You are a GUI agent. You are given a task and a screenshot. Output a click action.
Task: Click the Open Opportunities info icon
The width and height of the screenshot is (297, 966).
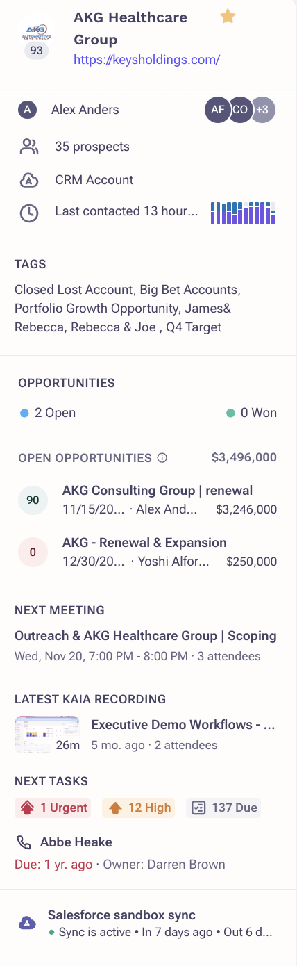(x=162, y=458)
